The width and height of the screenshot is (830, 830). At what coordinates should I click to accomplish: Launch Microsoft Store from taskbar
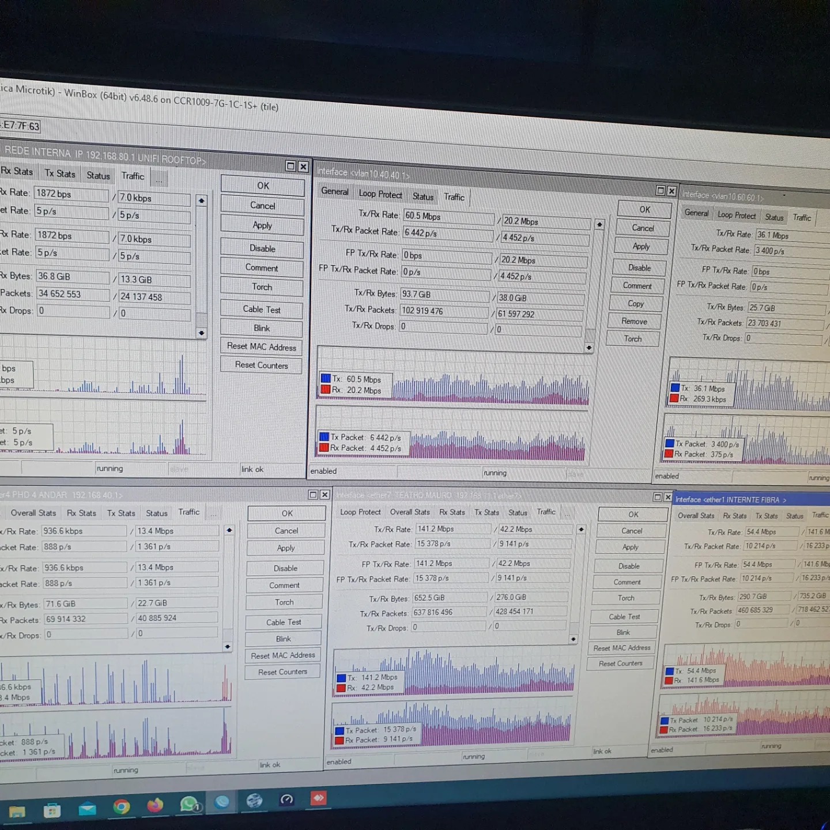click(52, 811)
